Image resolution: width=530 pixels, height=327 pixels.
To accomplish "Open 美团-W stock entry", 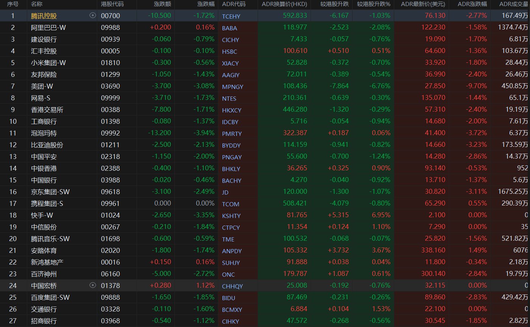I will pyautogui.click(x=42, y=86).
